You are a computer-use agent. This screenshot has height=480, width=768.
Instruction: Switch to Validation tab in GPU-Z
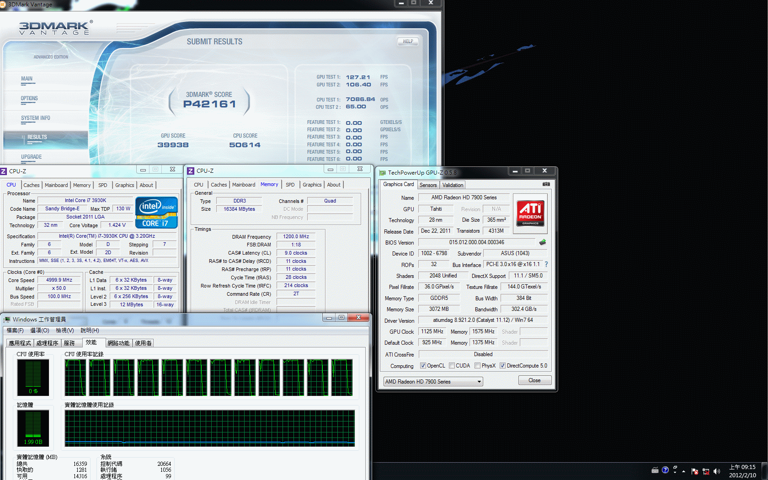[453, 185]
